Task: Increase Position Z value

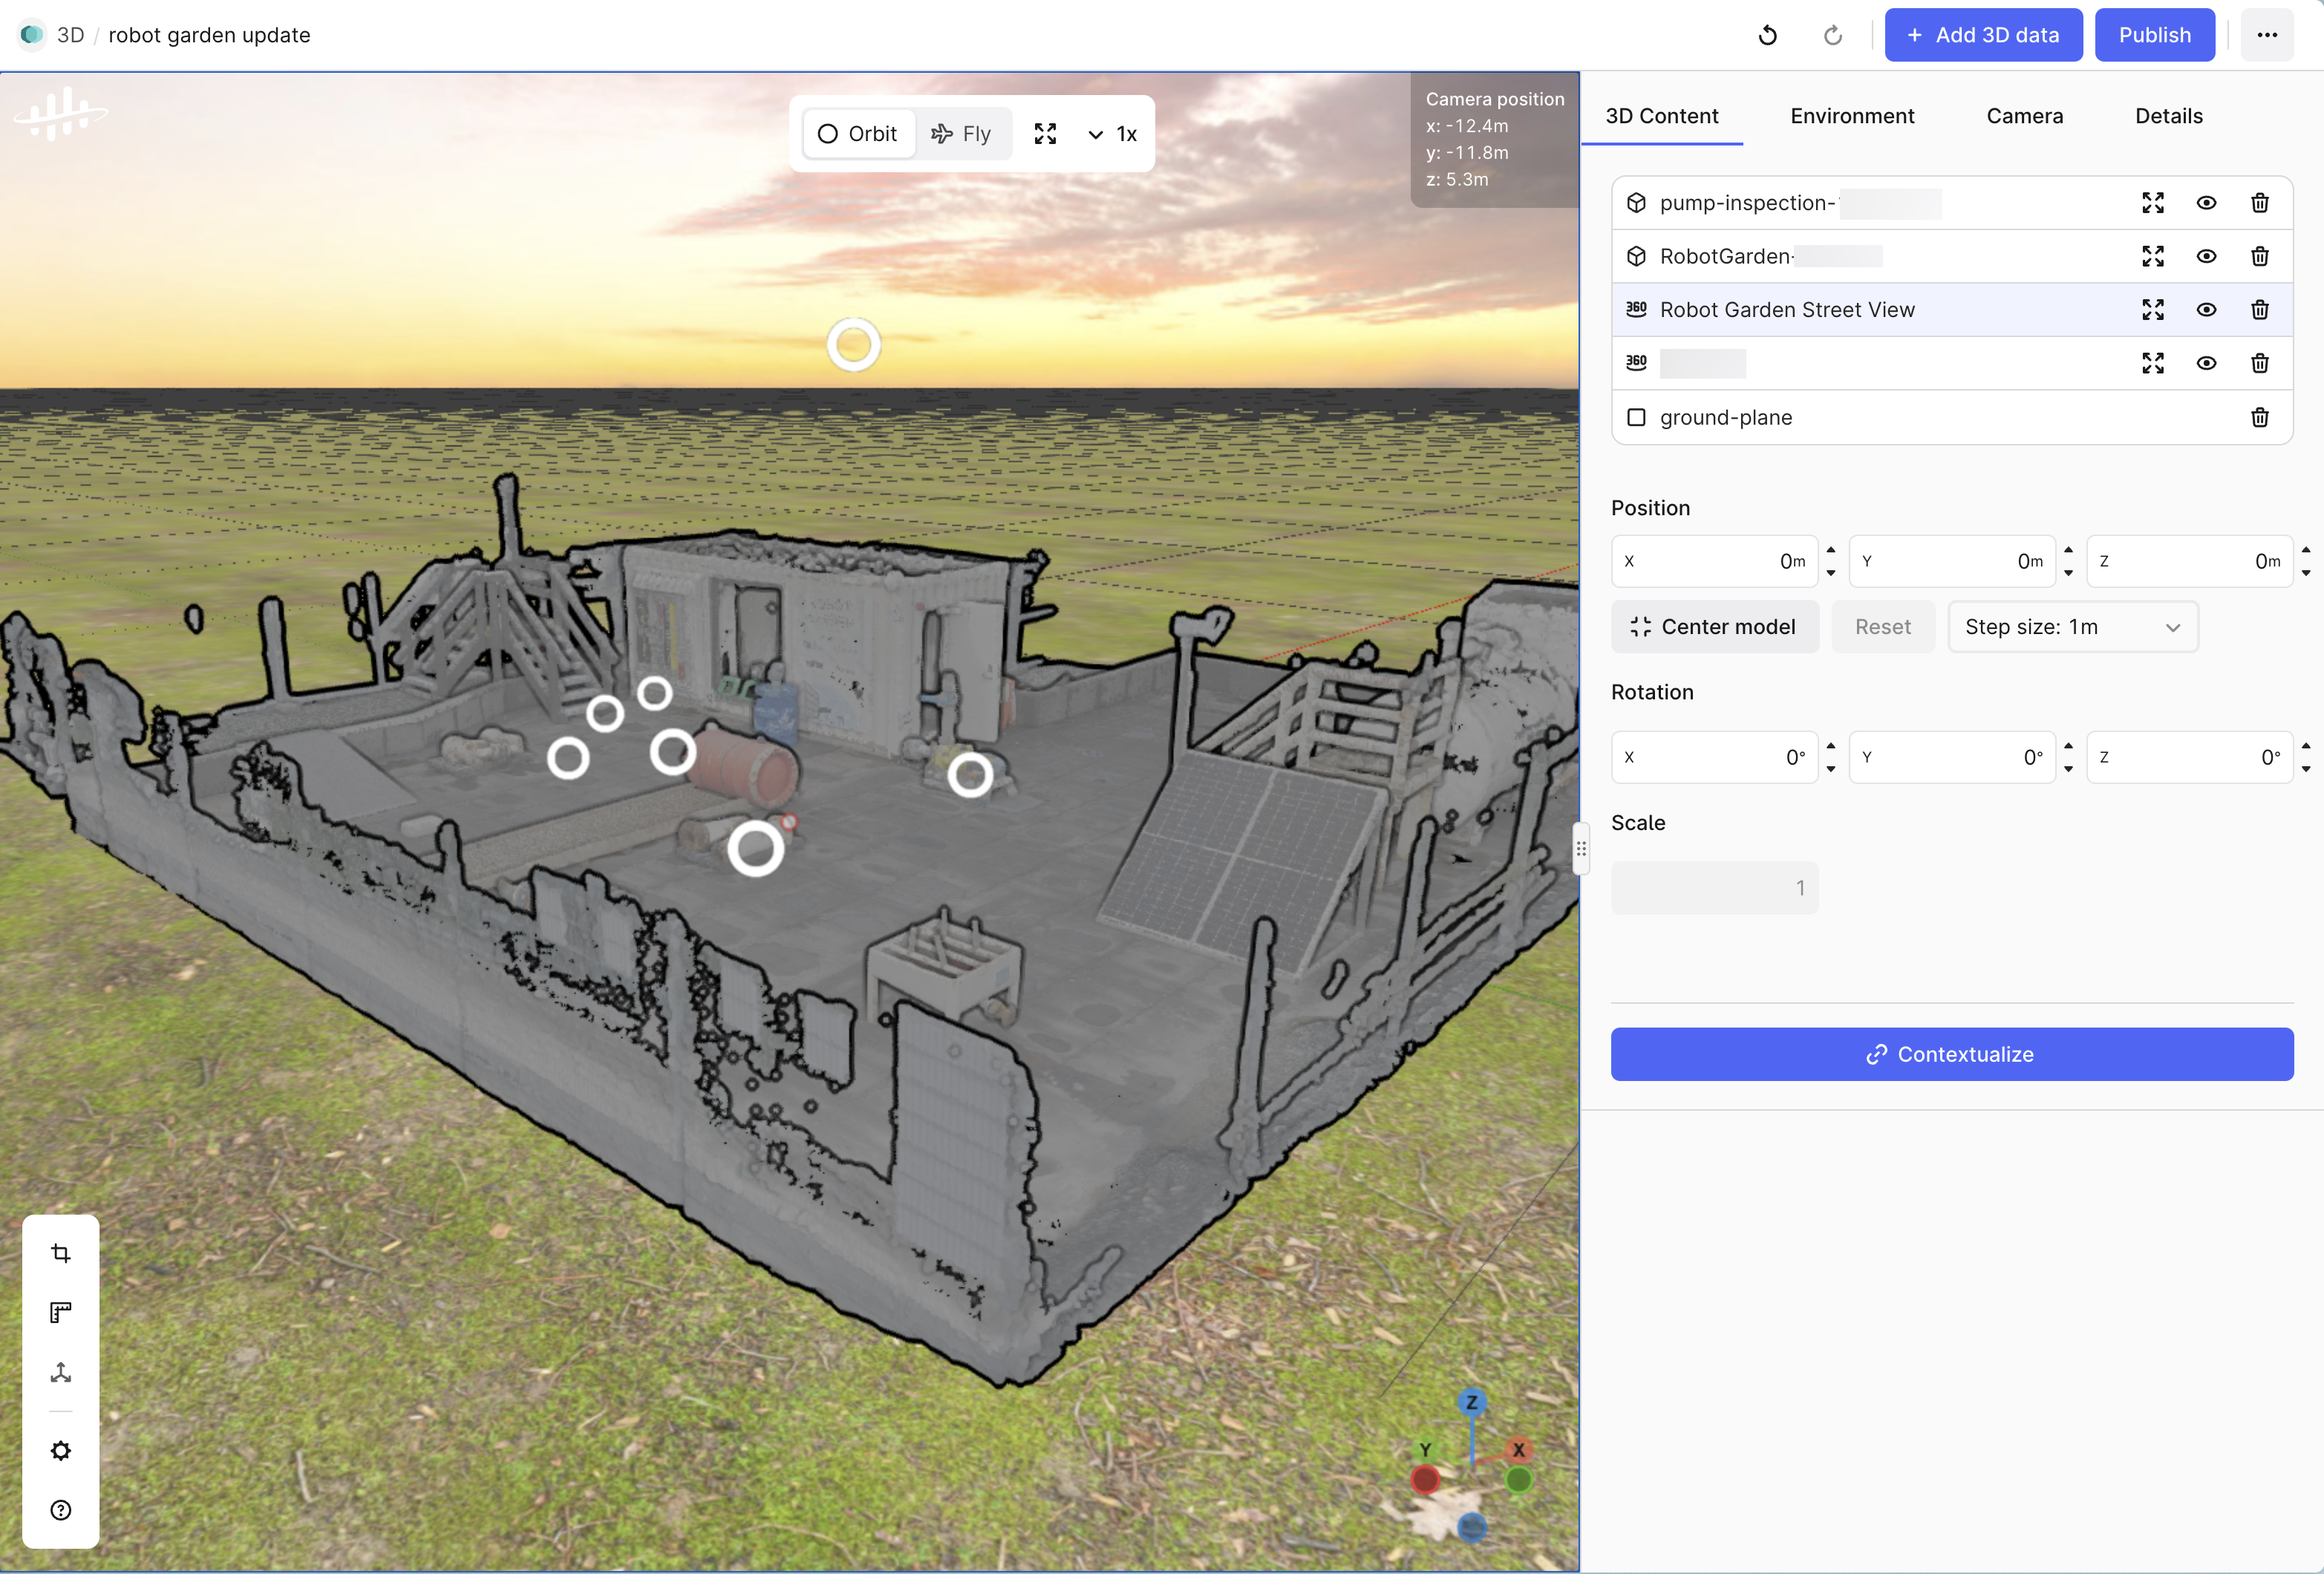Action: tap(2305, 550)
